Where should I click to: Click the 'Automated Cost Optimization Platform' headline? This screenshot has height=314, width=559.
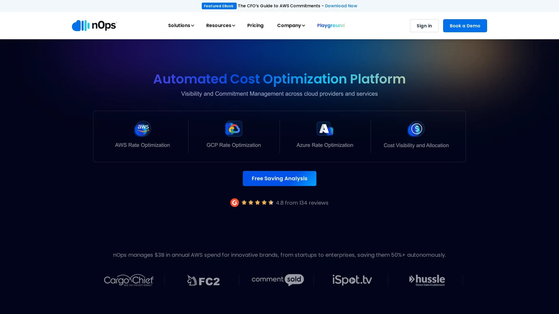pos(279,79)
